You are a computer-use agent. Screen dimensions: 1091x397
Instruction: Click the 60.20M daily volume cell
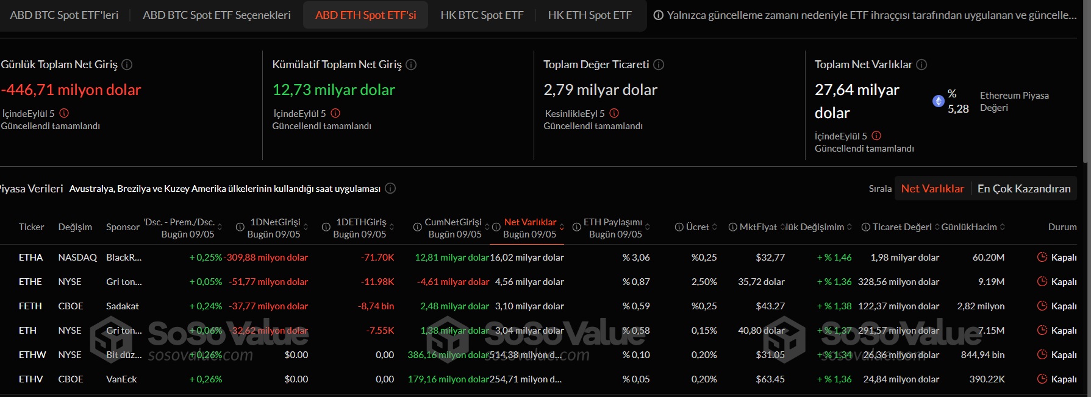pos(989,258)
